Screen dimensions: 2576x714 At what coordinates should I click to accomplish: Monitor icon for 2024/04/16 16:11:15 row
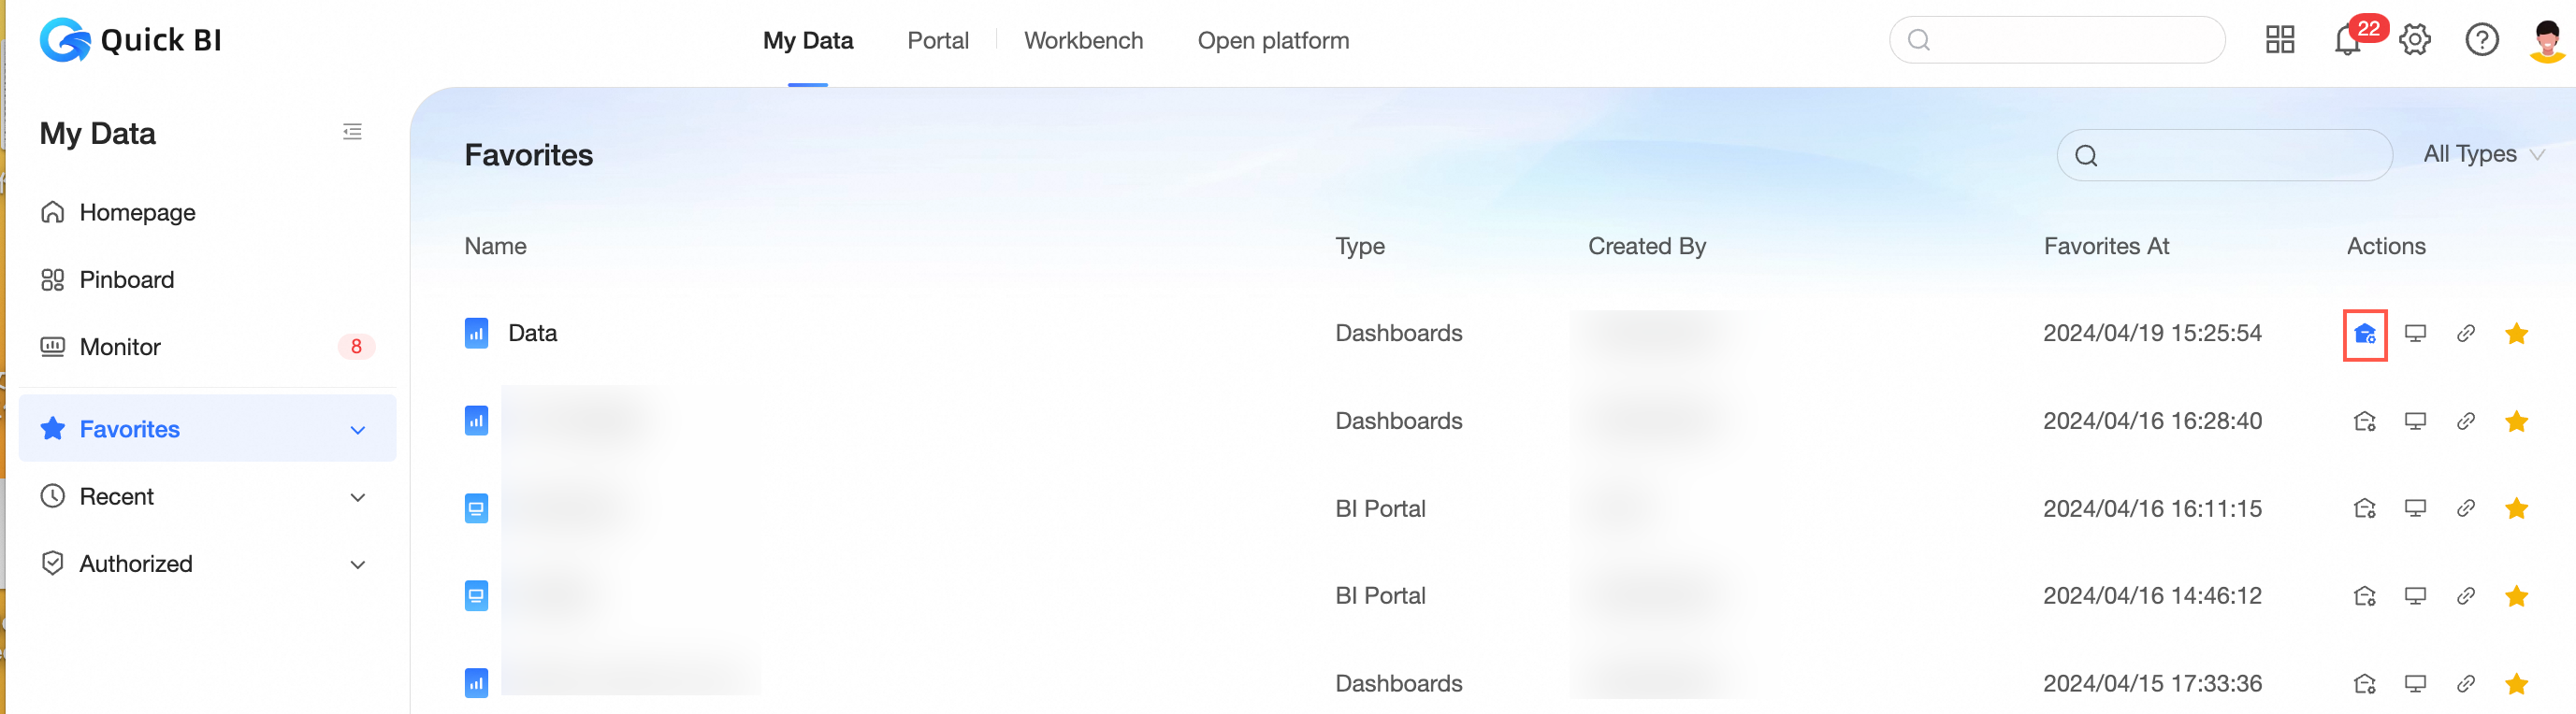(2415, 508)
